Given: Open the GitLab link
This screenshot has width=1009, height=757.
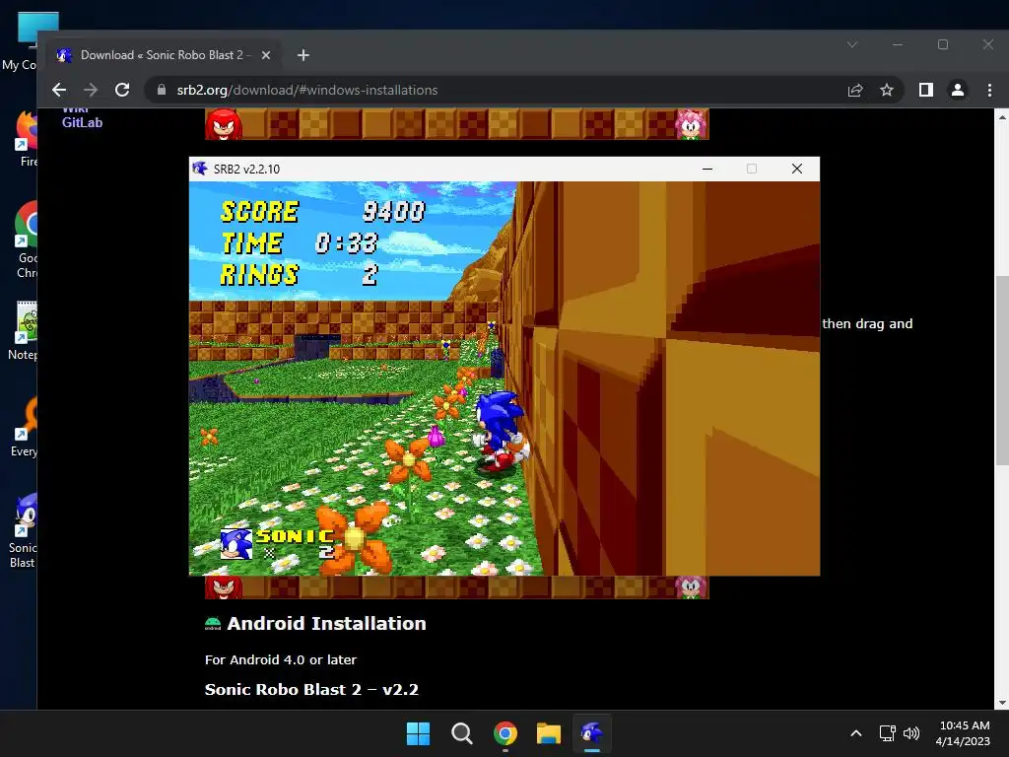Looking at the screenshot, I should click(x=82, y=122).
